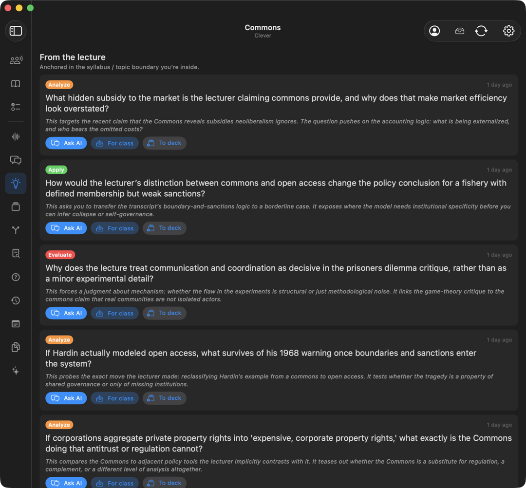The width and height of the screenshot is (526, 488).
Task: Open the people speaking sidebar icon
Action: point(16,60)
